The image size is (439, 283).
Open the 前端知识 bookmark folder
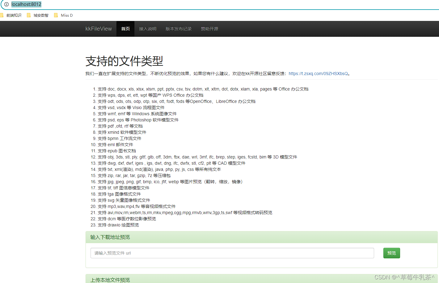point(11,15)
